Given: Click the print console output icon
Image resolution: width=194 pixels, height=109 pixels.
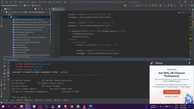Looking at the screenshot, I should 8,76.
